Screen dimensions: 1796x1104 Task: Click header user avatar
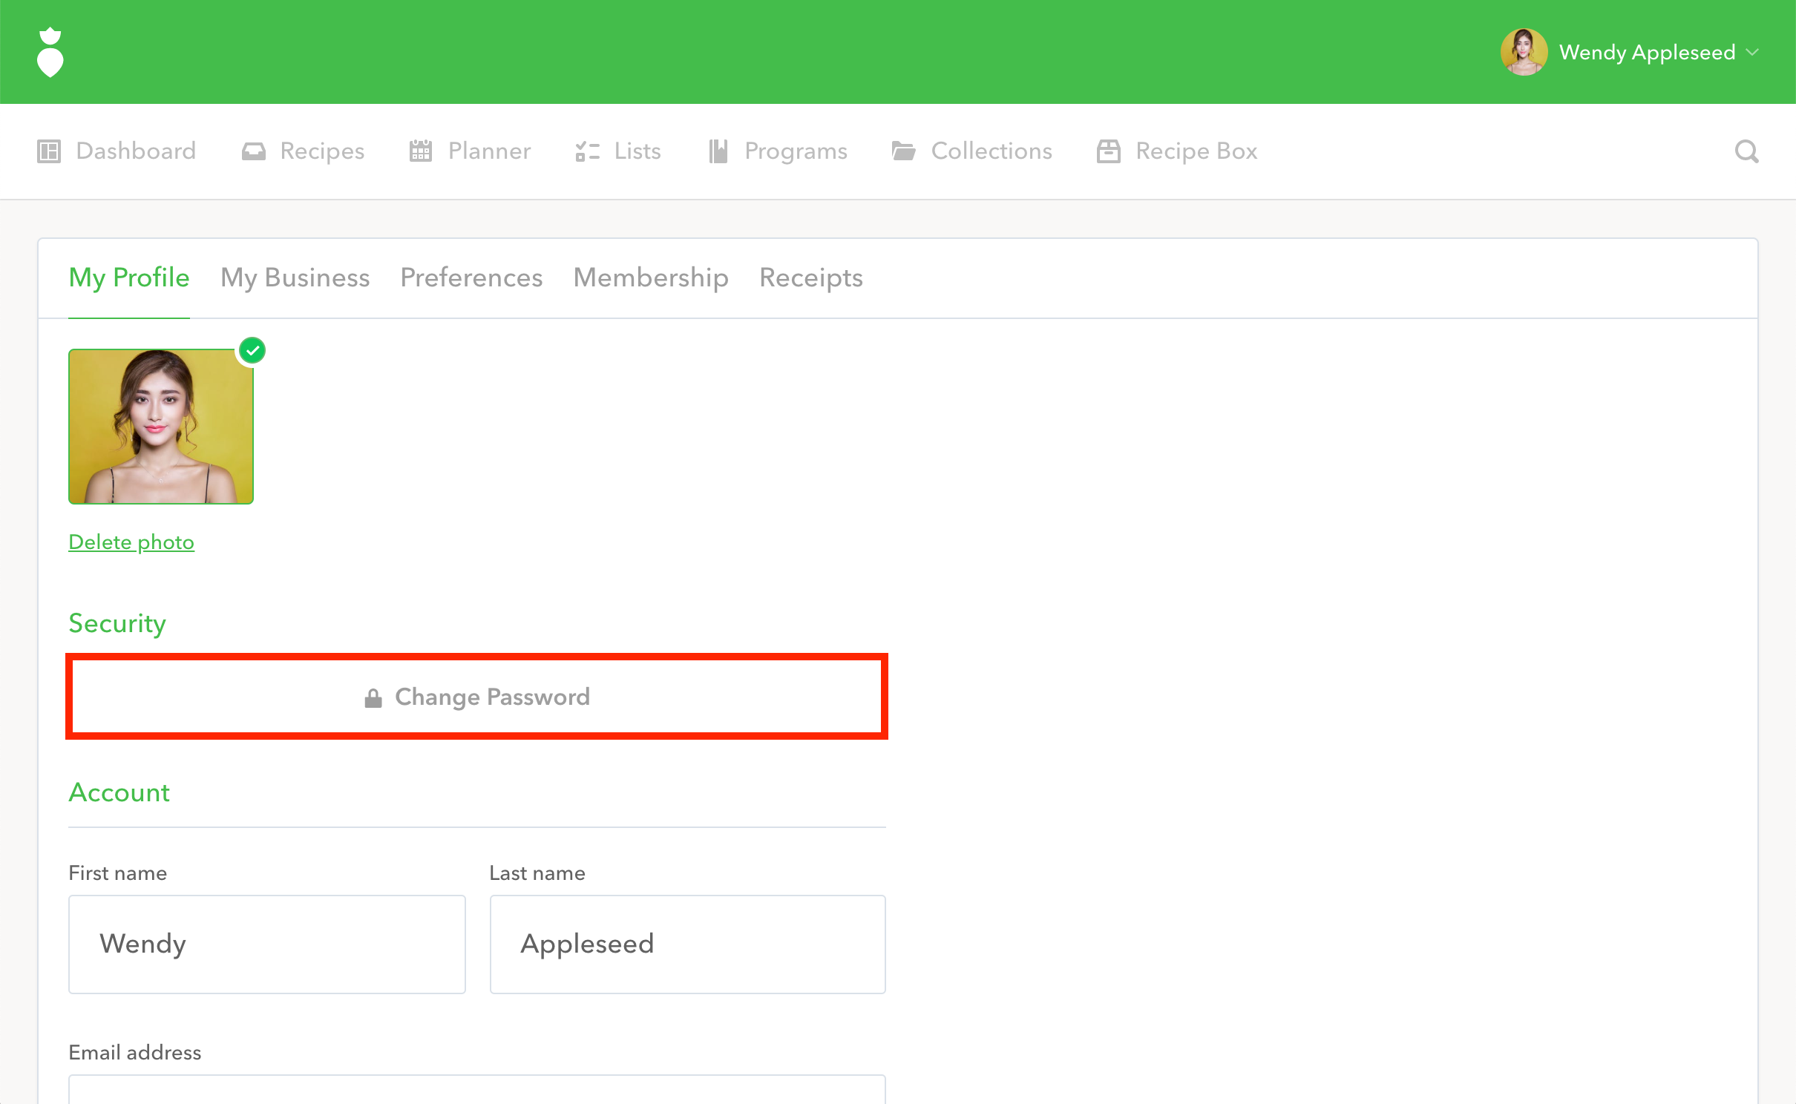coord(1524,53)
